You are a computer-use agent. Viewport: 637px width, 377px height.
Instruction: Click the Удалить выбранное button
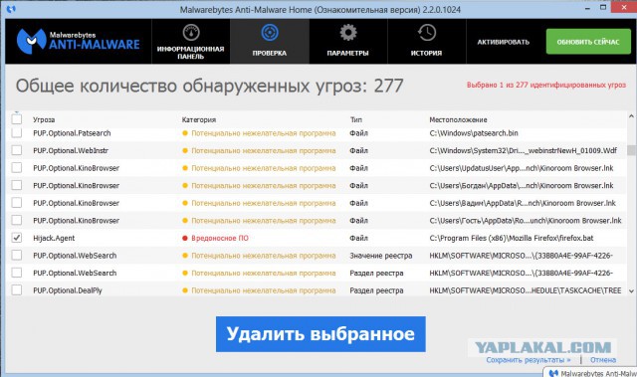pyautogui.click(x=320, y=334)
